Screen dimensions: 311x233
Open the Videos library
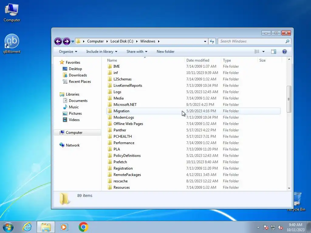(71, 120)
